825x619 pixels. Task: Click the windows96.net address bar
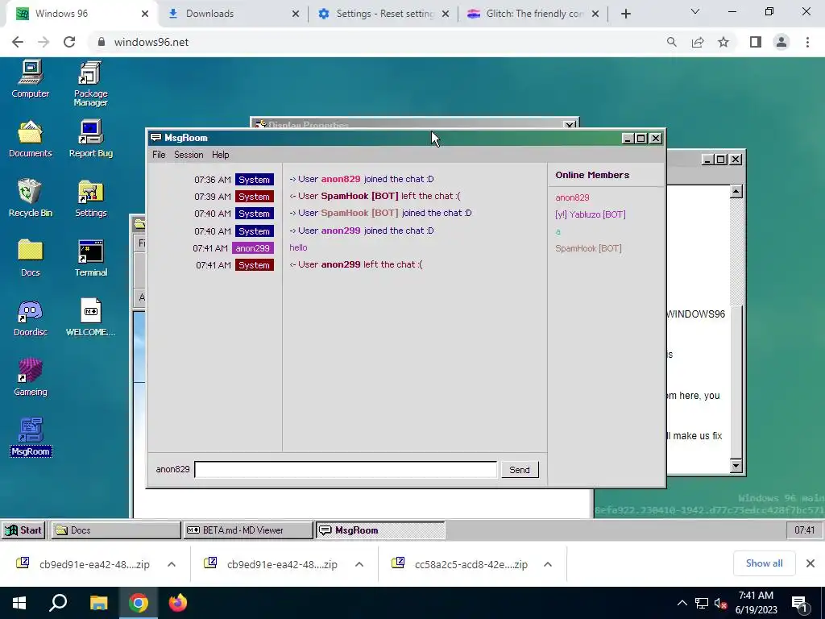377,42
